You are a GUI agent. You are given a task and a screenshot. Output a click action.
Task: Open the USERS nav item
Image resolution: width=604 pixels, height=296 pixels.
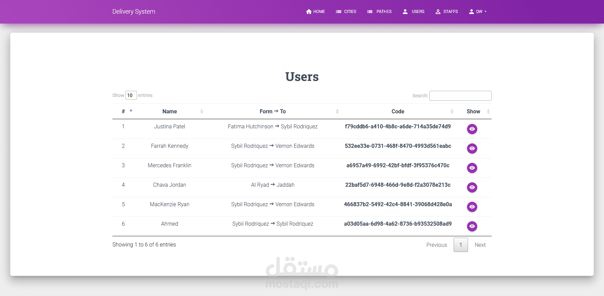tap(413, 12)
